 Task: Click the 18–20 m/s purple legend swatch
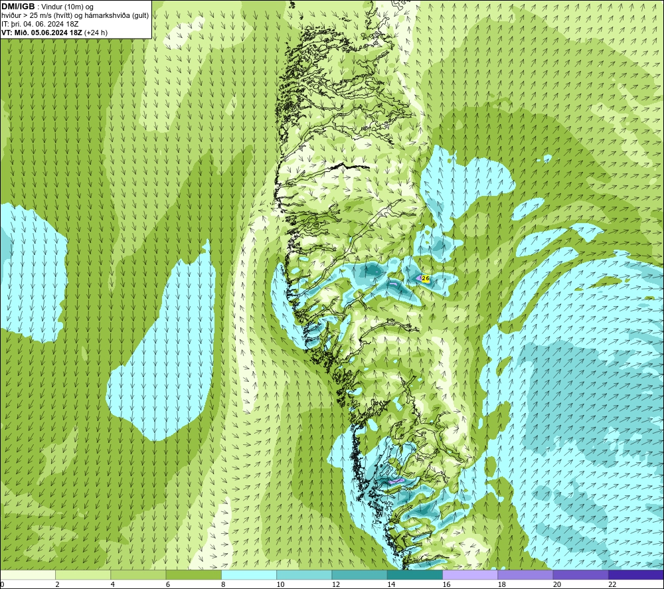[x=525, y=574]
